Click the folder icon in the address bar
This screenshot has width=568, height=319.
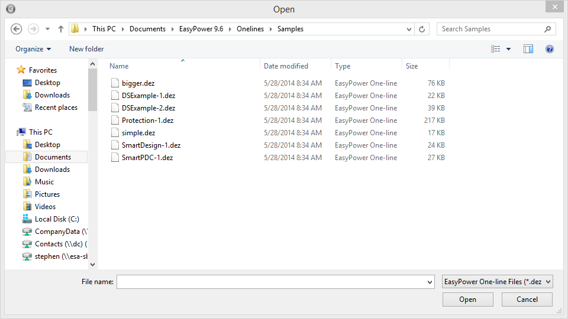tap(75, 28)
